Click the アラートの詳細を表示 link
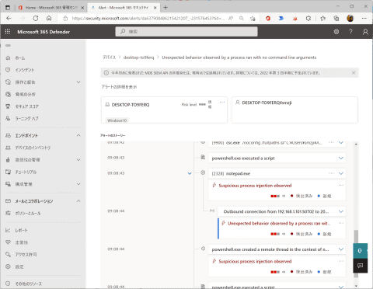Image resolution: width=373 pixels, height=289 pixels. pos(119,87)
